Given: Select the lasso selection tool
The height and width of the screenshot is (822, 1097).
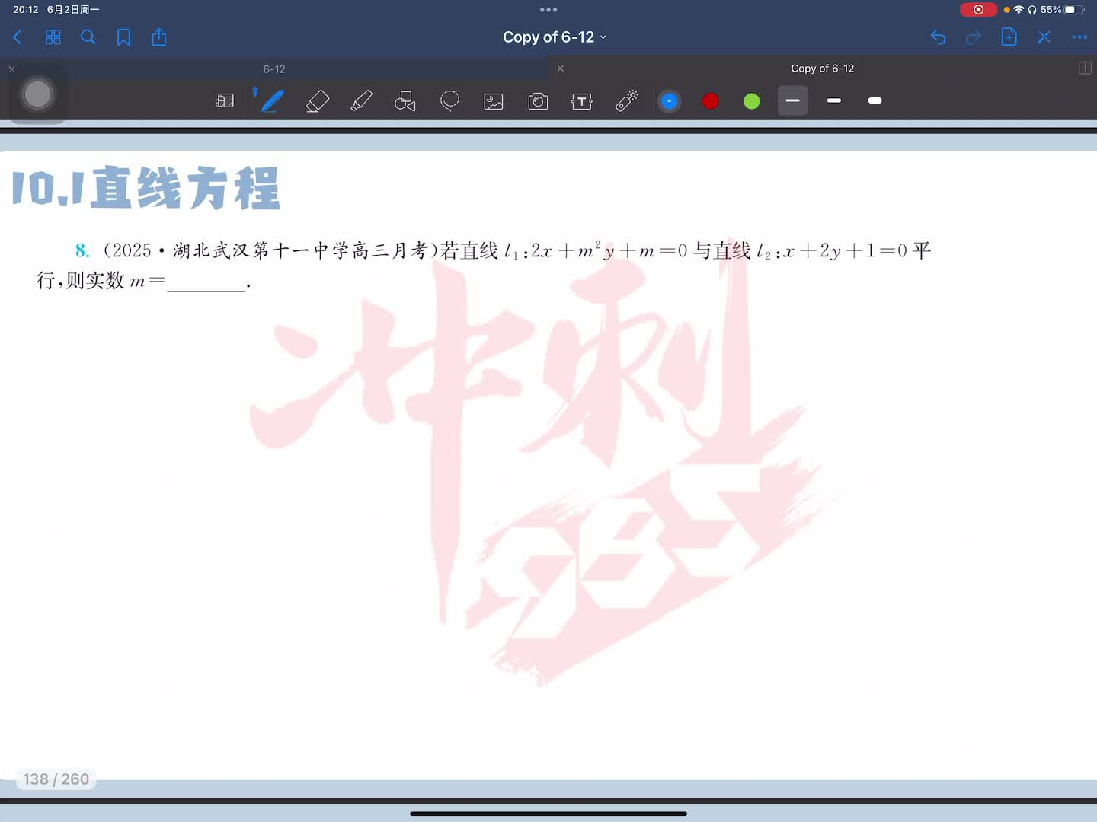Looking at the screenshot, I should (x=449, y=100).
